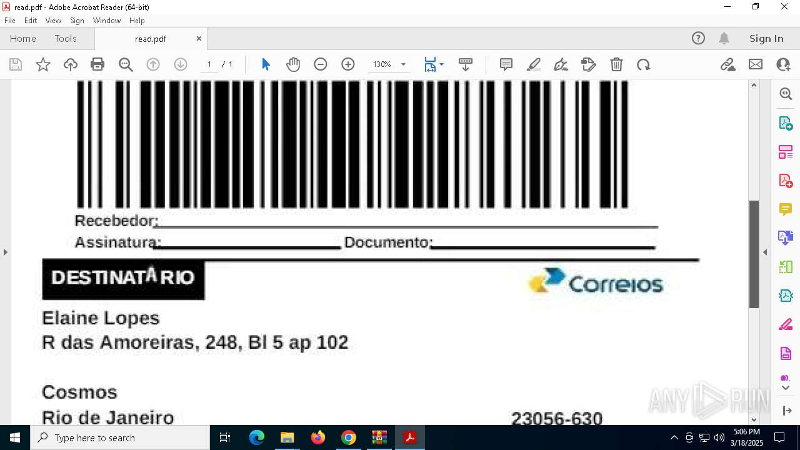This screenshot has width=800, height=450.
Task: Click the scrolling mode keyboard icon
Action: (x=466, y=64)
